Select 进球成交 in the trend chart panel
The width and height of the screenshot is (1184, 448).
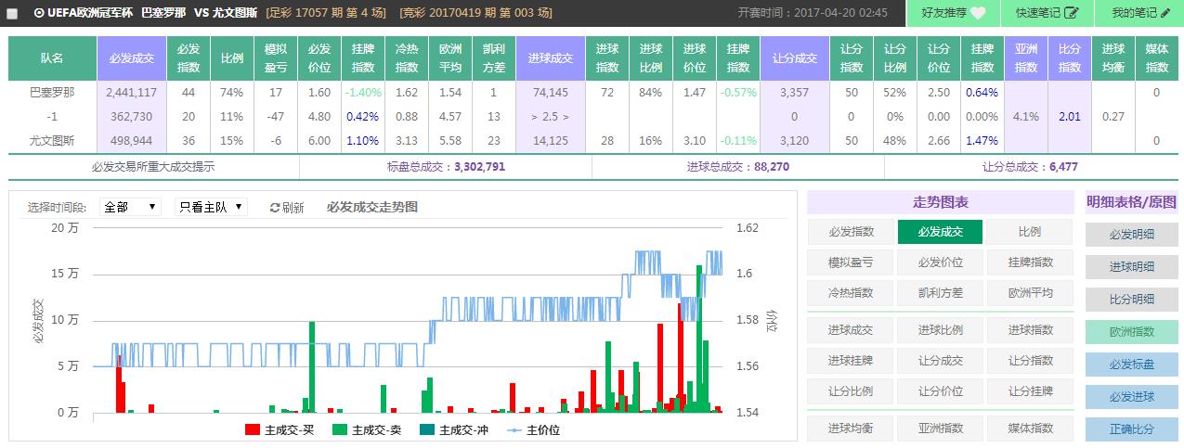851,329
